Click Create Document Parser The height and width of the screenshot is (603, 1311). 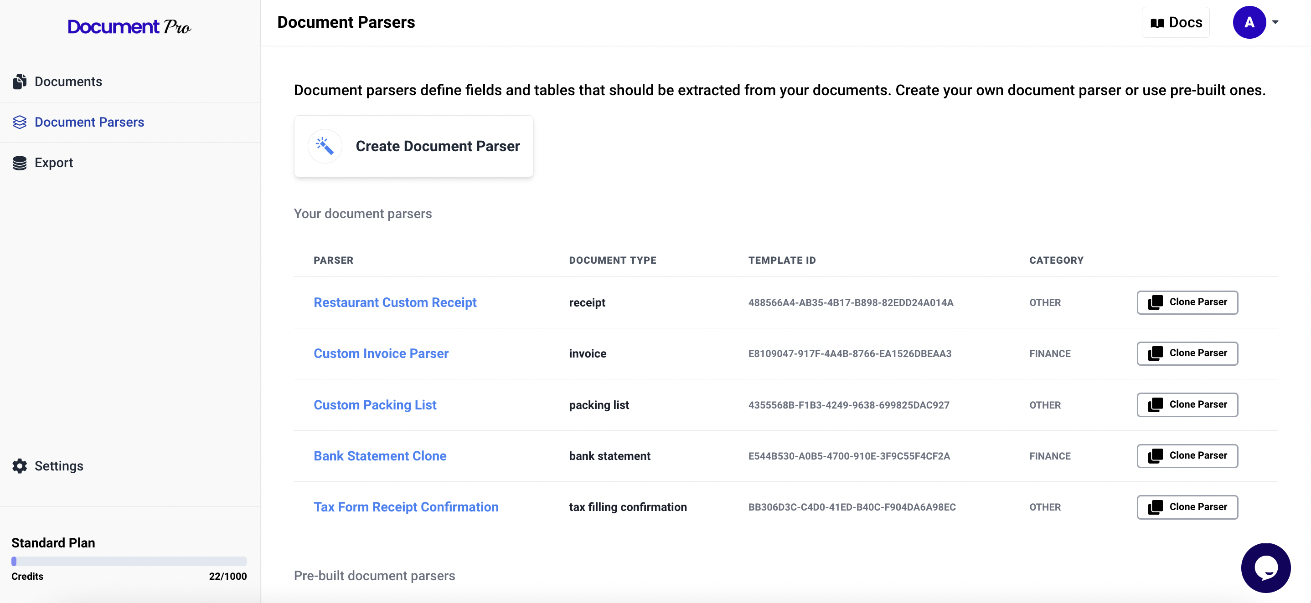[438, 146]
